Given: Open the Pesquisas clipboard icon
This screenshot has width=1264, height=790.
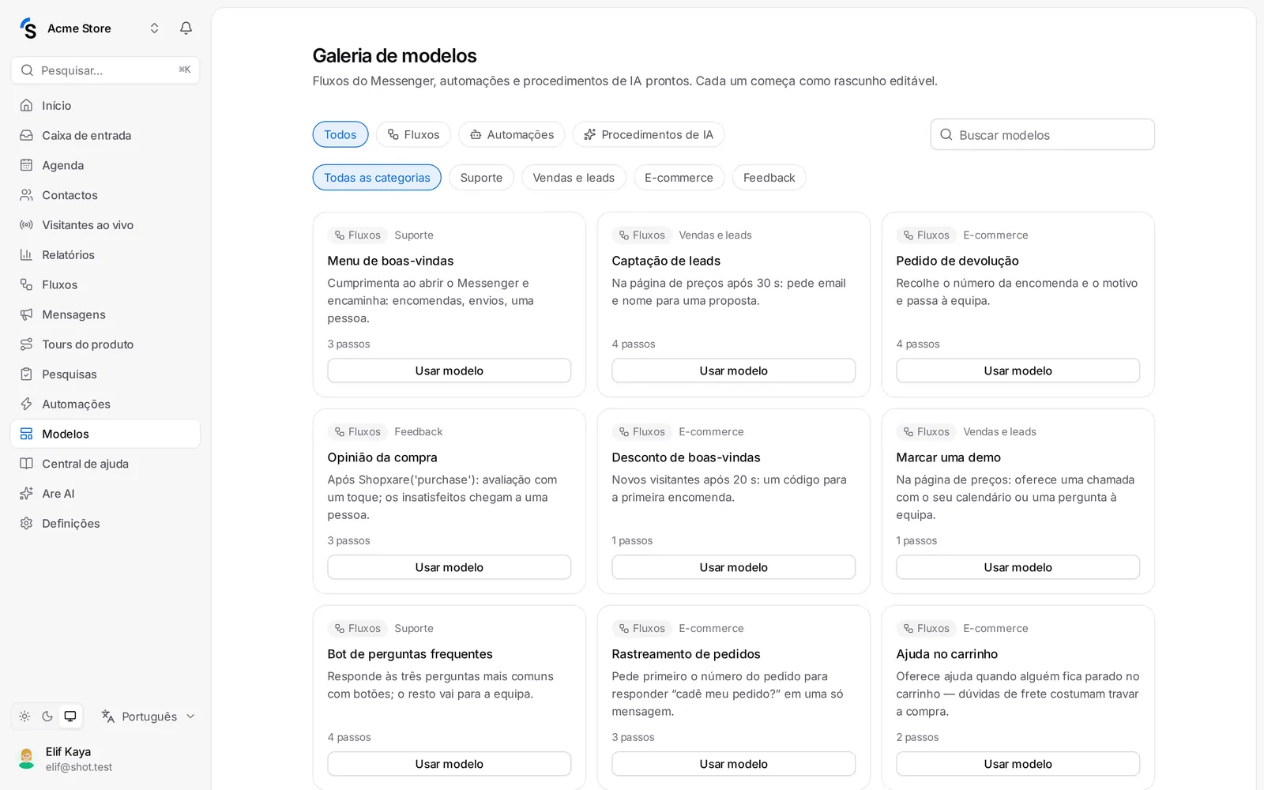Looking at the screenshot, I should pos(26,374).
